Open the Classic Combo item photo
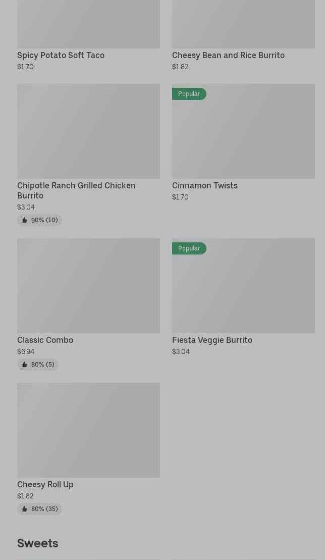Screen dimensions: 325x560 click(x=88, y=286)
